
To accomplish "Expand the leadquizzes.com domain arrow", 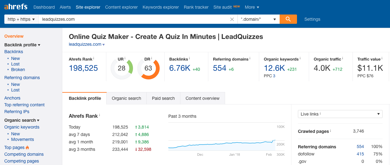I will tap(104, 45).
